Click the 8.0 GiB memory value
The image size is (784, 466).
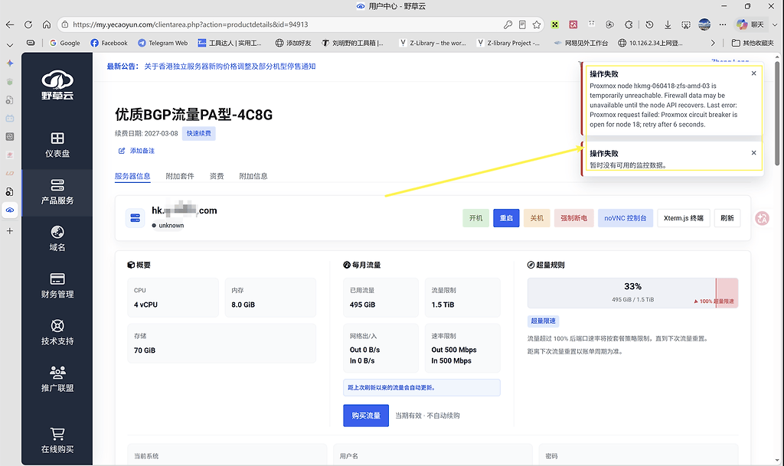coord(243,305)
